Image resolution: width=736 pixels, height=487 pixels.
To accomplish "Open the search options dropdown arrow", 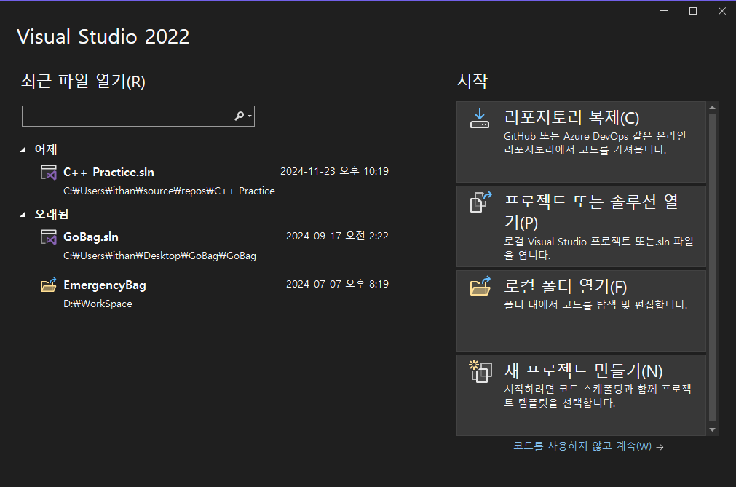I will point(250,116).
